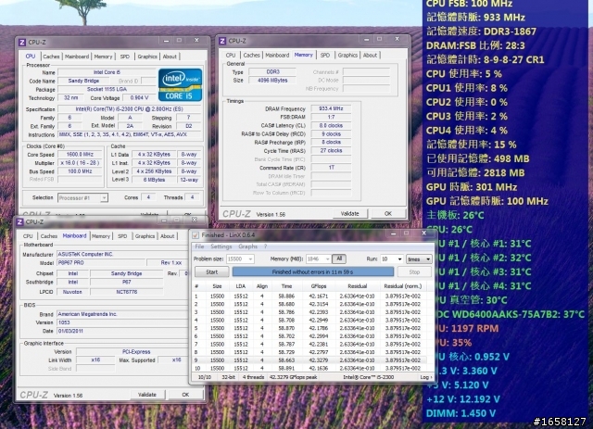Click the Intel Core i5 logo badge
Image resolution: width=593 pixels, height=429 pixels.
tap(180, 84)
